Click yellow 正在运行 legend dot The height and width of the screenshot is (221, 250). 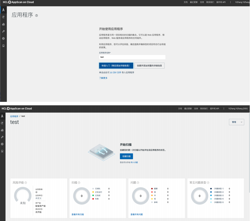pyautogui.click(x=93, y=192)
